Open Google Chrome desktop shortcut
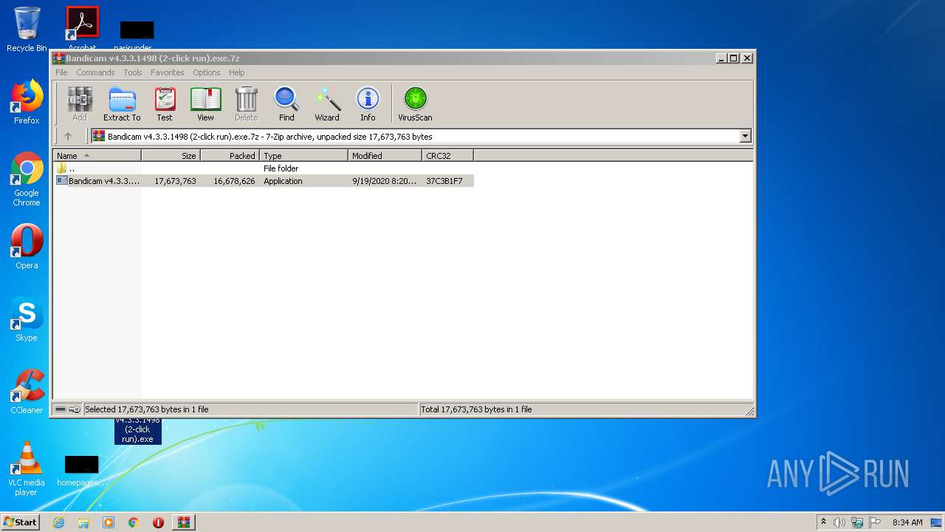Image resolution: width=945 pixels, height=532 pixels. coord(27,180)
